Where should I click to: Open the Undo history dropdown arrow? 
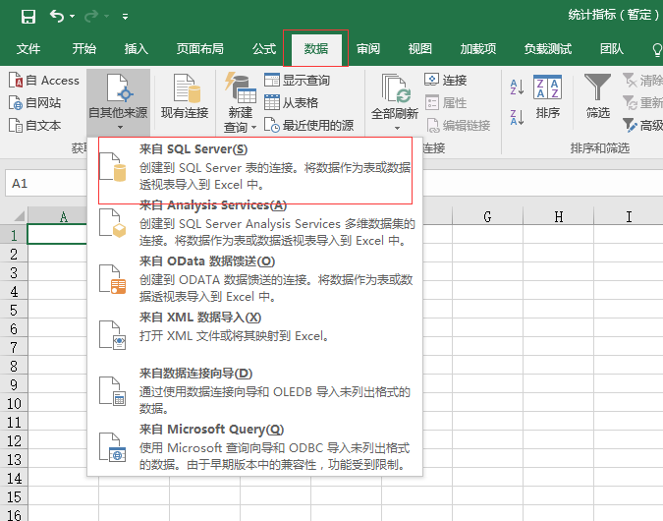pos(73,17)
